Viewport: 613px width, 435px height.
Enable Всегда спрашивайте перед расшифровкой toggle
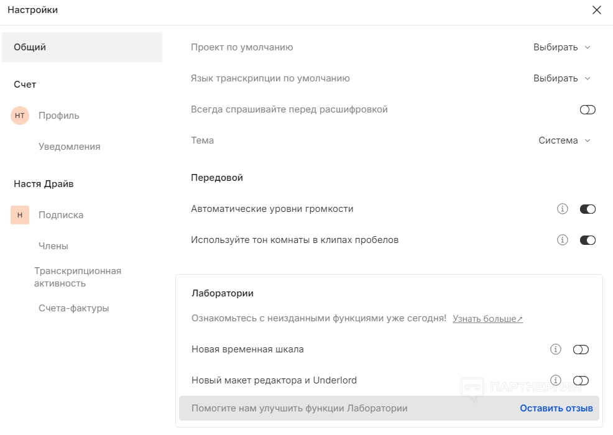[x=588, y=109]
